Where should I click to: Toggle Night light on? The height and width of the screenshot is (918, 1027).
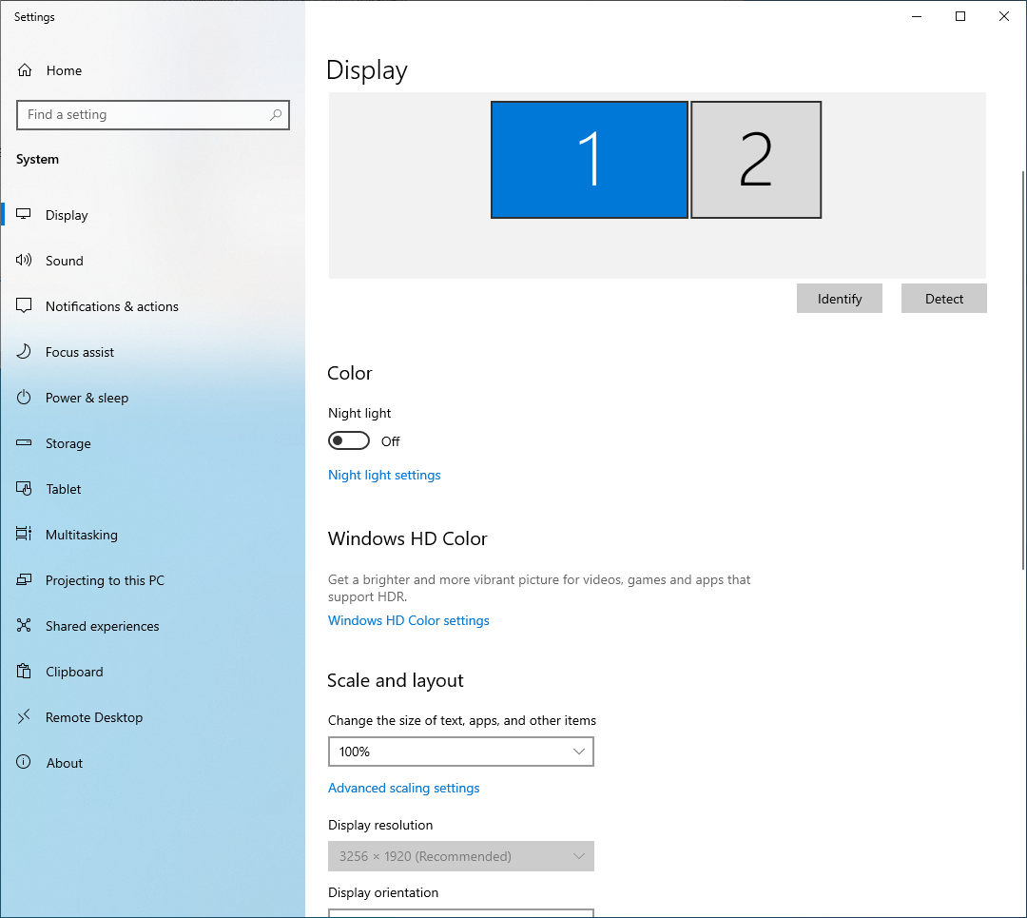click(x=348, y=439)
